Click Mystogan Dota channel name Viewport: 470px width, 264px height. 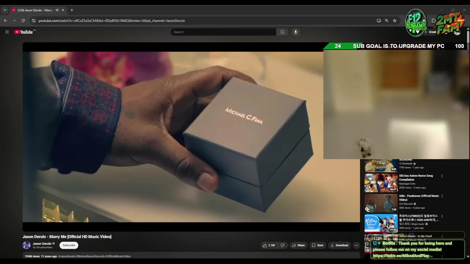click(x=407, y=184)
